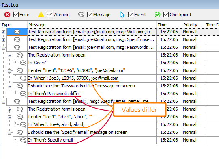Click message icon of 'In 'Then': Specify email' row

click(x=23, y=140)
